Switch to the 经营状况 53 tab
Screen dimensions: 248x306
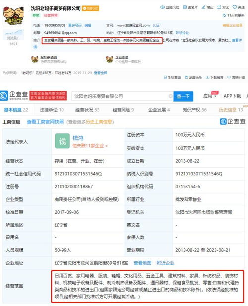pyautogui.click(x=87, y=110)
